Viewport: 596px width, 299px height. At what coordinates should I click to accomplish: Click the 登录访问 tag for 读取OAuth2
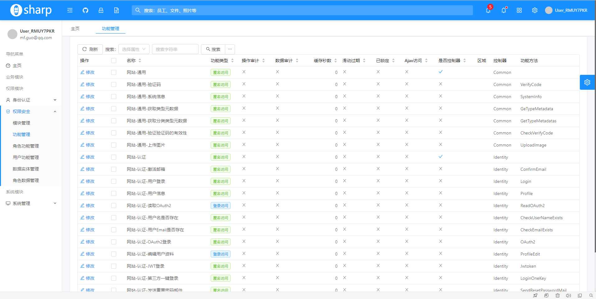click(221, 206)
